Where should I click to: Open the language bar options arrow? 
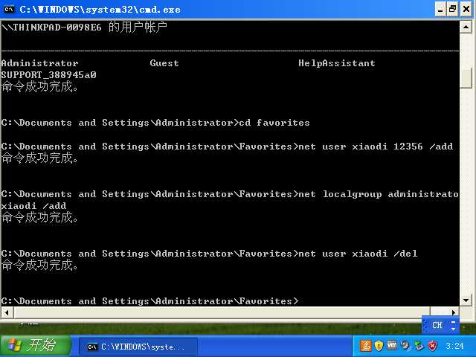pyautogui.click(x=453, y=329)
